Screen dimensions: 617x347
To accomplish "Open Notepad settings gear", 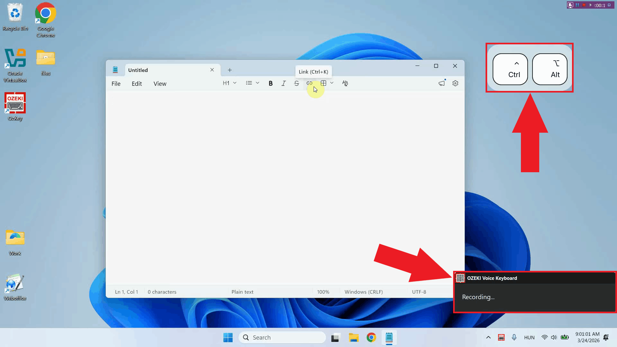I will (x=455, y=83).
